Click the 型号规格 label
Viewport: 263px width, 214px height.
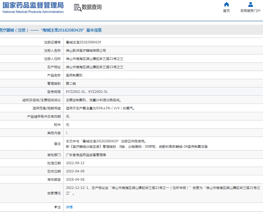[54, 92]
